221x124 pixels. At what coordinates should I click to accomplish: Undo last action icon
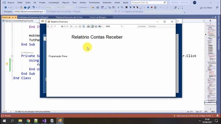pos(33,8)
